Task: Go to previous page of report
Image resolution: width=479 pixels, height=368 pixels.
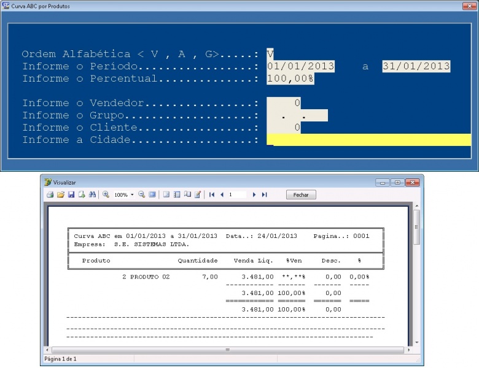Action: (222, 194)
